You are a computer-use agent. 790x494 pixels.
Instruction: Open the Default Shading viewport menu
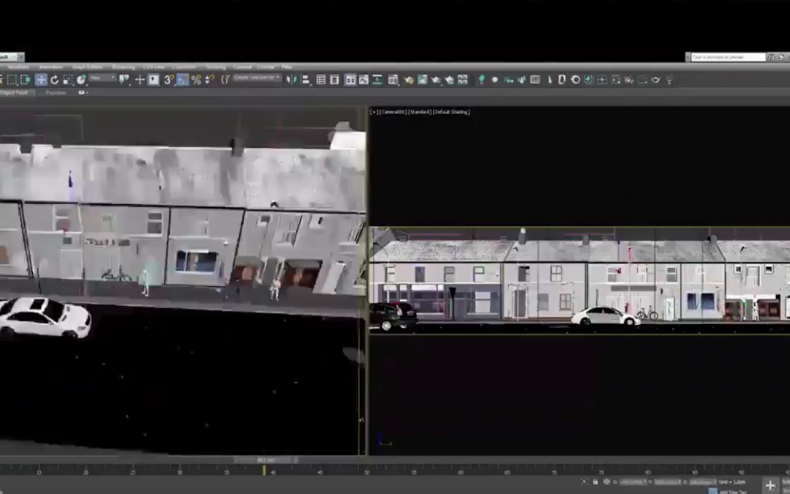(451, 112)
